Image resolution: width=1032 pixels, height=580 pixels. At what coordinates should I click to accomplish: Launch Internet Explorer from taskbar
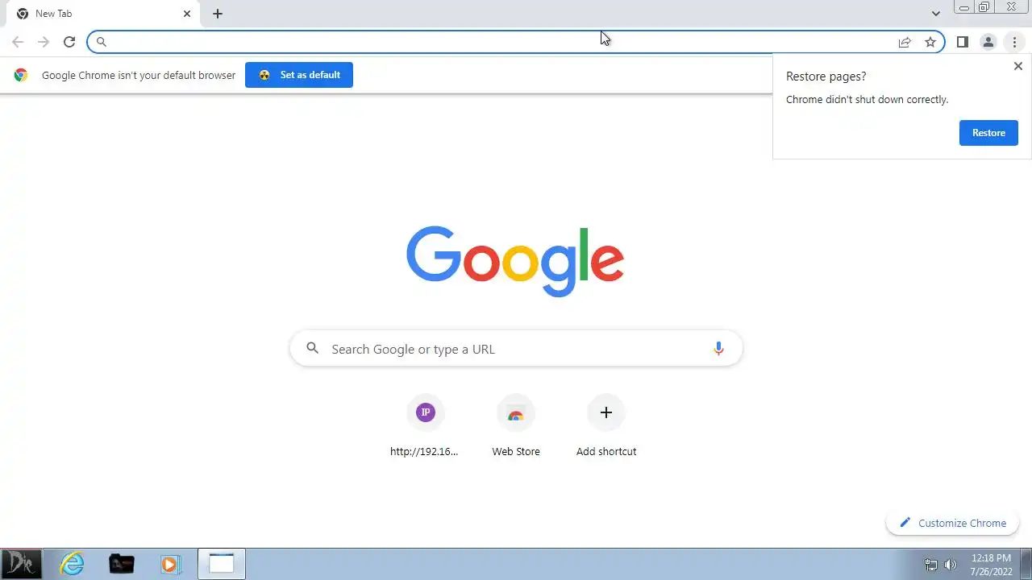(x=72, y=564)
